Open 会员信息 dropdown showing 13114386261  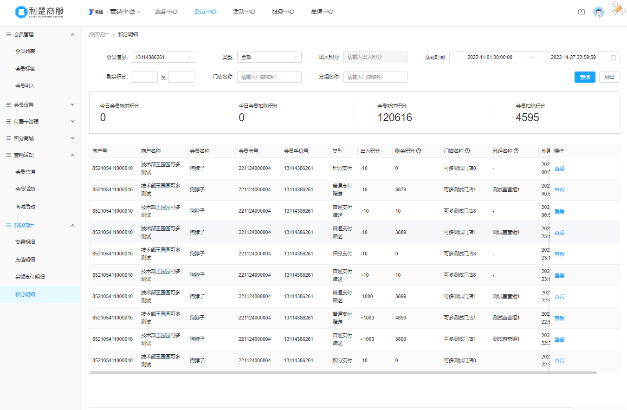[x=163, y=58]
